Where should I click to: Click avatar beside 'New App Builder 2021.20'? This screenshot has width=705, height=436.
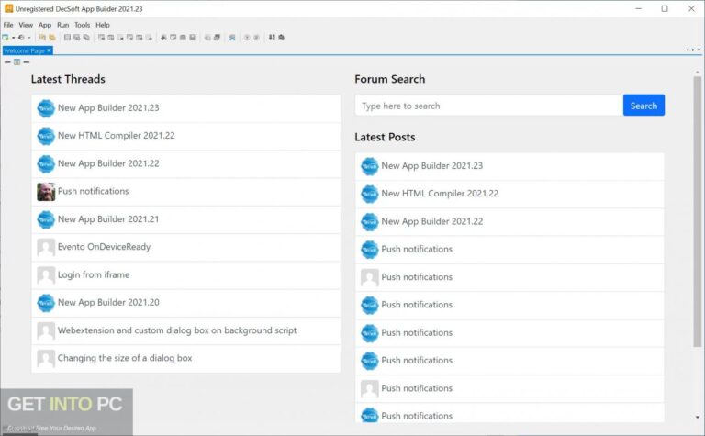(x=46, y=303)
